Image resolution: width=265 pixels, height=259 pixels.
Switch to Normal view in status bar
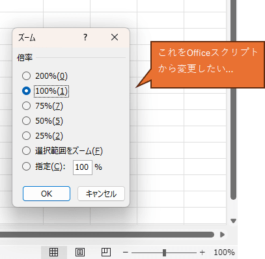pyautogui.click(x=54, y=252)
